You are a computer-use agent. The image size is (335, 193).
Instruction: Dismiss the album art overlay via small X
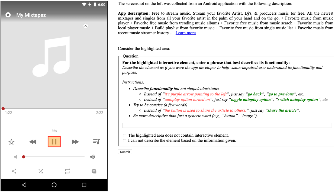click(85, 26)
